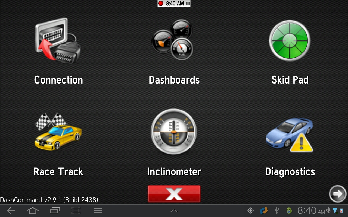348x217 pixels.
Task: Toggle Bluetooth from the status tray
Action: tap(328, 210)
